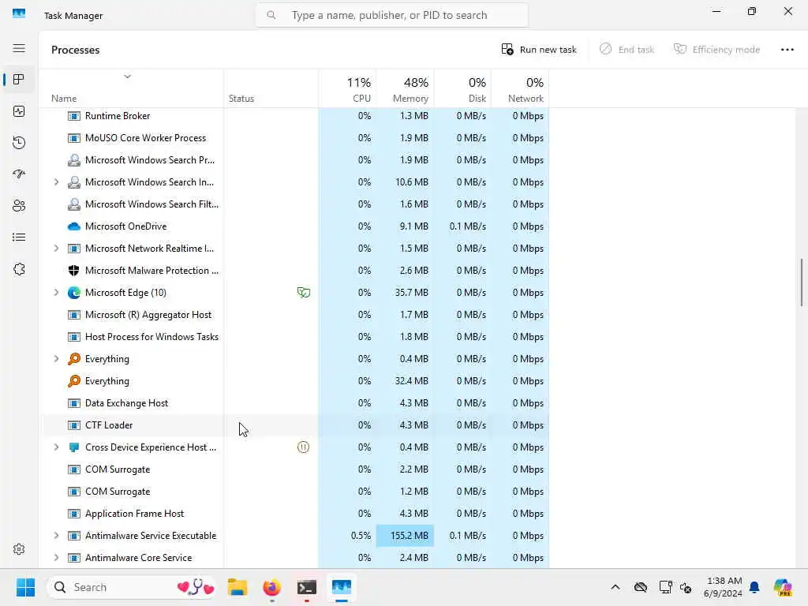
Task: Select the Application Frame Host process
Action: [x=295, y=514]
